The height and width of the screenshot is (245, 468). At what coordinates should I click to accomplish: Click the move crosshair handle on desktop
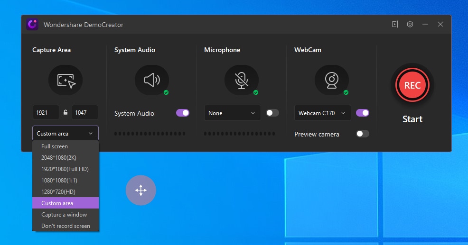pyautogui.click(x=141, y=190)
